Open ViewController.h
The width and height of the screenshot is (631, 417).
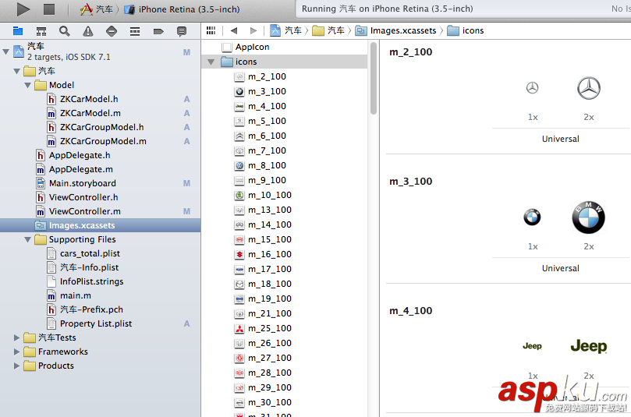(83, 197)
